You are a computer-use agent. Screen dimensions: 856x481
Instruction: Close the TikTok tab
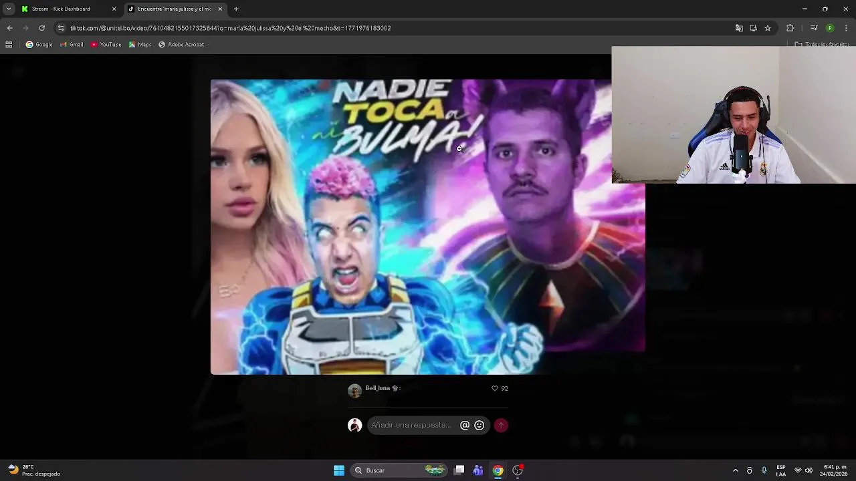220,9
